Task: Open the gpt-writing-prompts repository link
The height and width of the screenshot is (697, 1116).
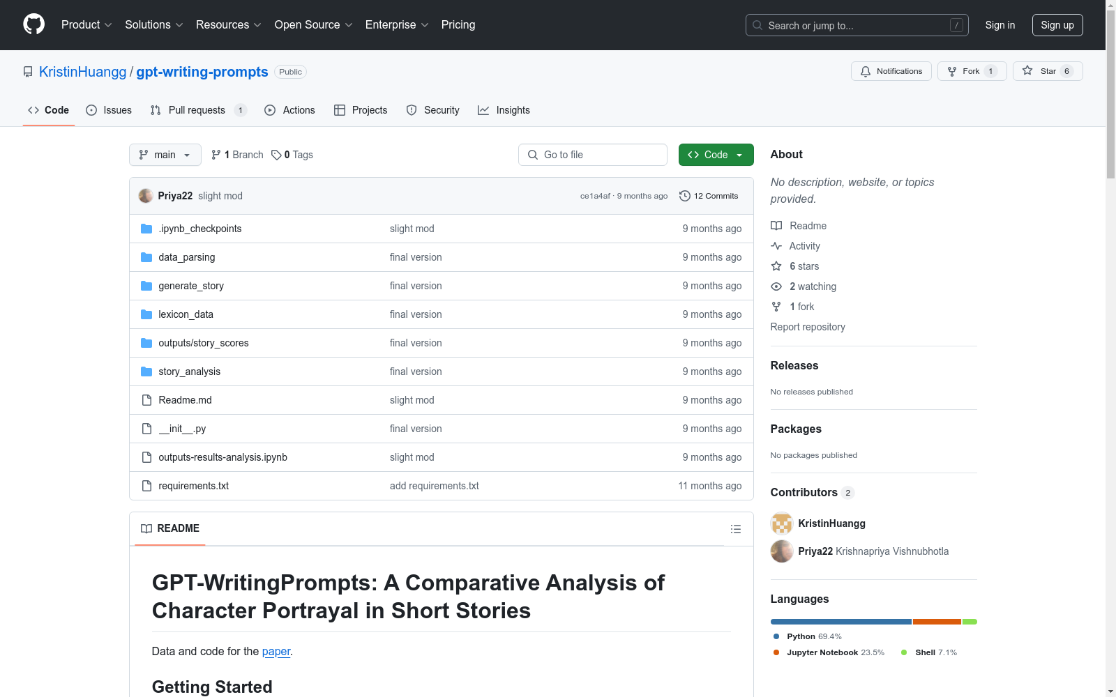Action: (202, 72)
